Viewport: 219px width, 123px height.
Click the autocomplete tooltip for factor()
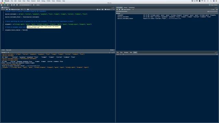(44, 27)
